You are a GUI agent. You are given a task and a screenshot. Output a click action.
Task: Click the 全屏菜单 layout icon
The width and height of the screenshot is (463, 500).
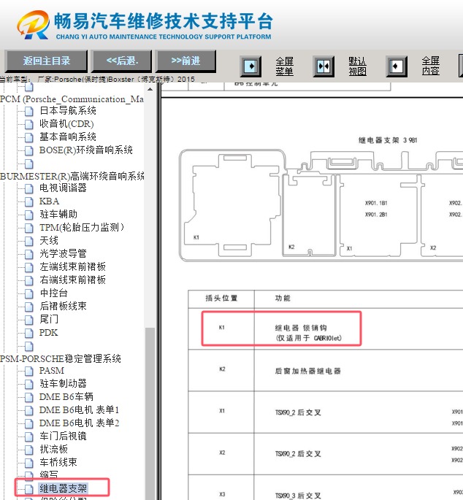250,66
